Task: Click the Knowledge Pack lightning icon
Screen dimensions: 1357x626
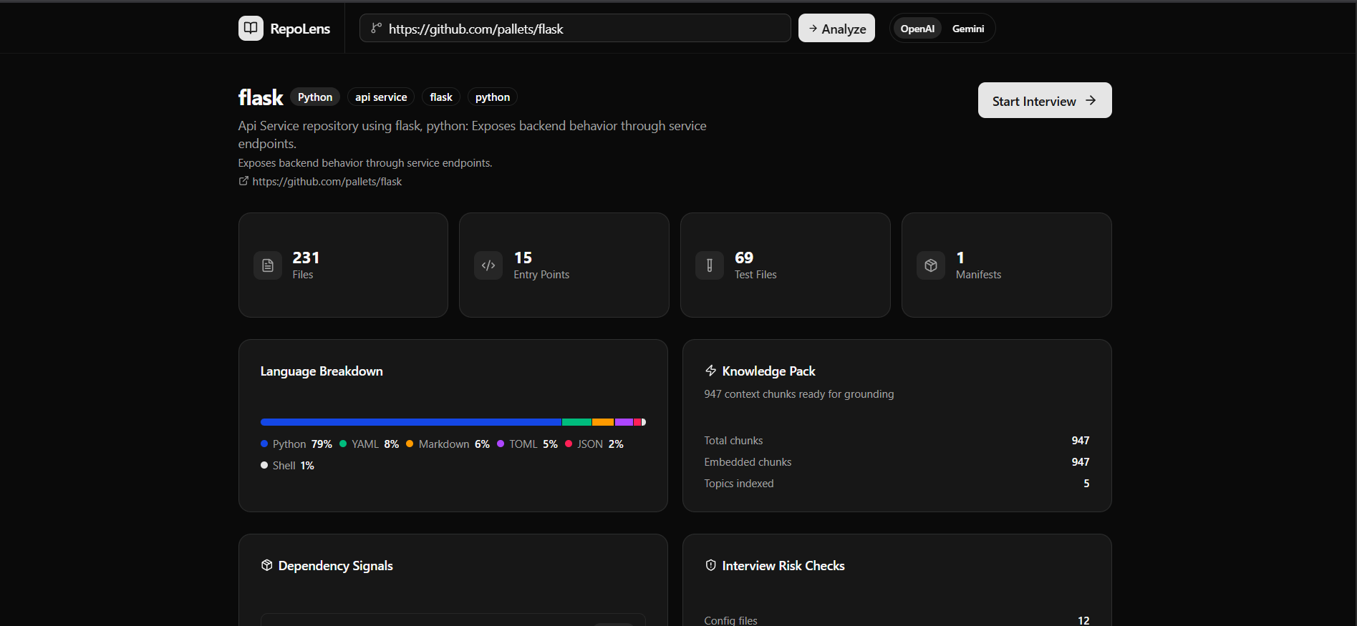Action: tap(710, 371)
